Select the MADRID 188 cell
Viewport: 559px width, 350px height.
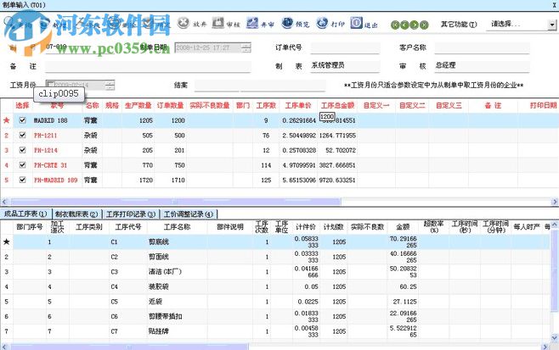57,120
